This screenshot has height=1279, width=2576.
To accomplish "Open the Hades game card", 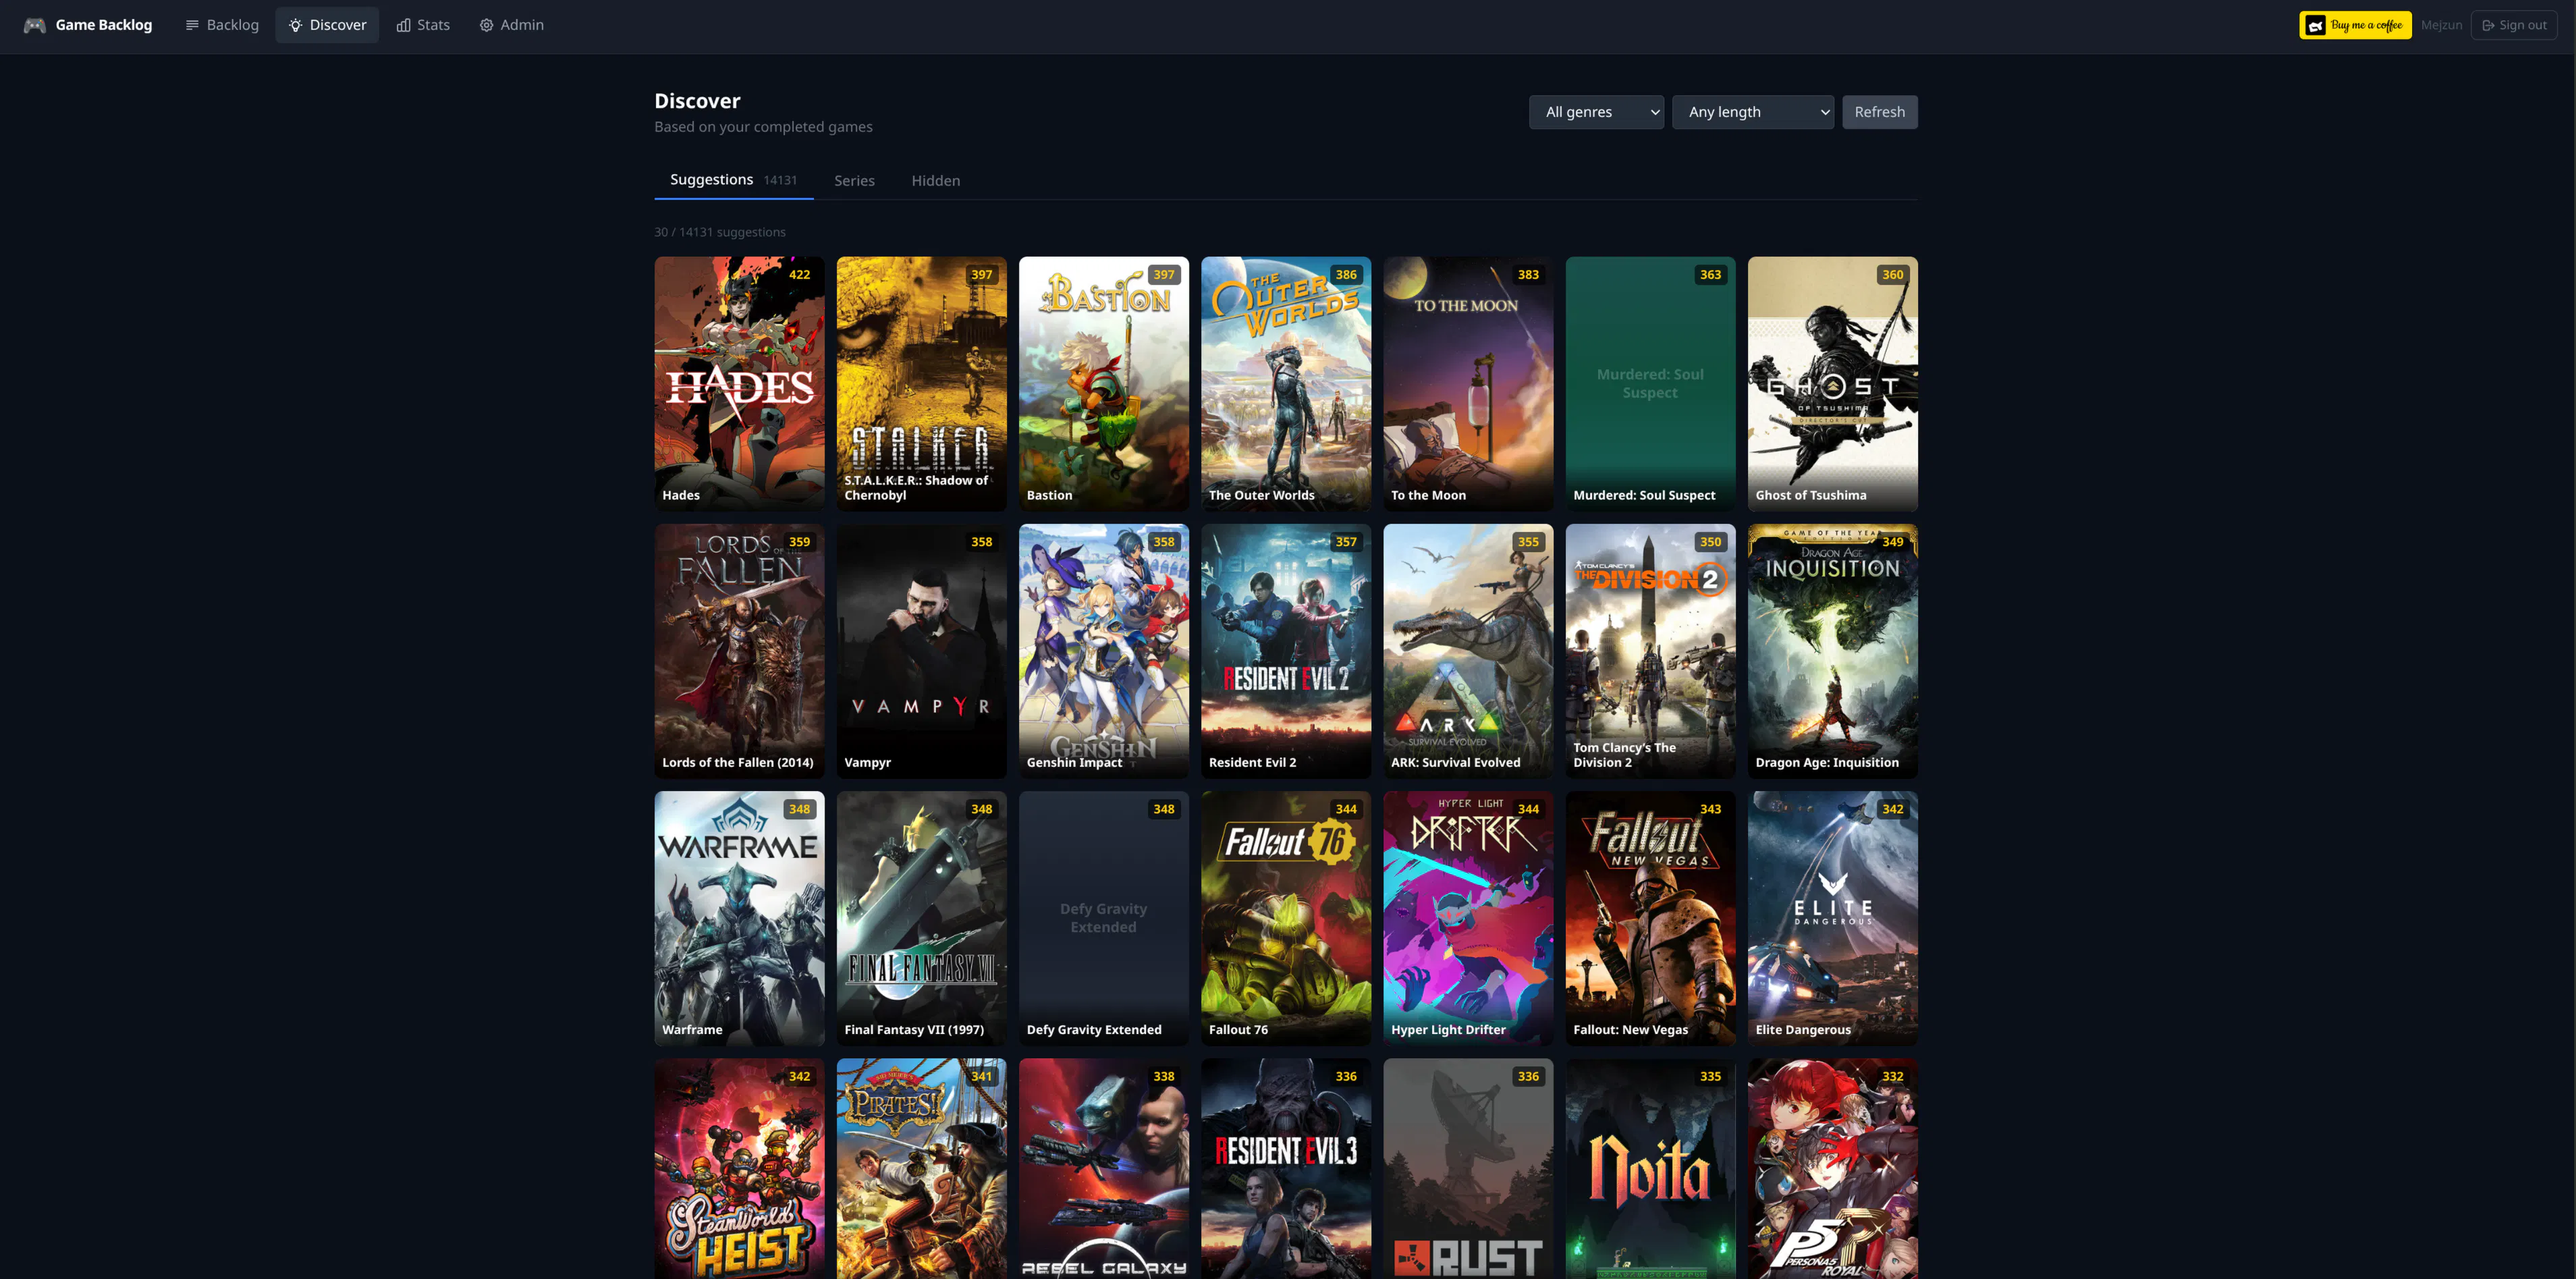I will pos(739,384).
